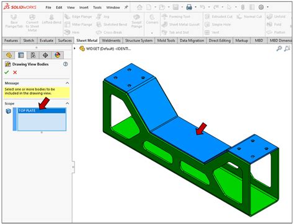Viewport: 294px width, 224px height.
Task: Choose the Sketched Bend tool
Action: point(112,25)
